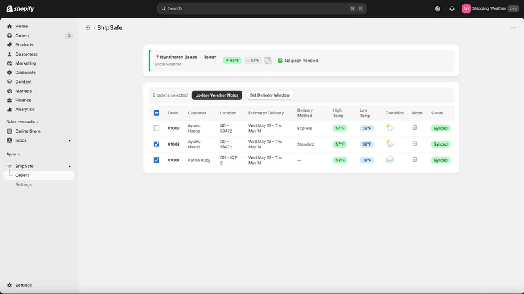
Task: Click Set Delivery Window button
Action: [x=270, y=95]
